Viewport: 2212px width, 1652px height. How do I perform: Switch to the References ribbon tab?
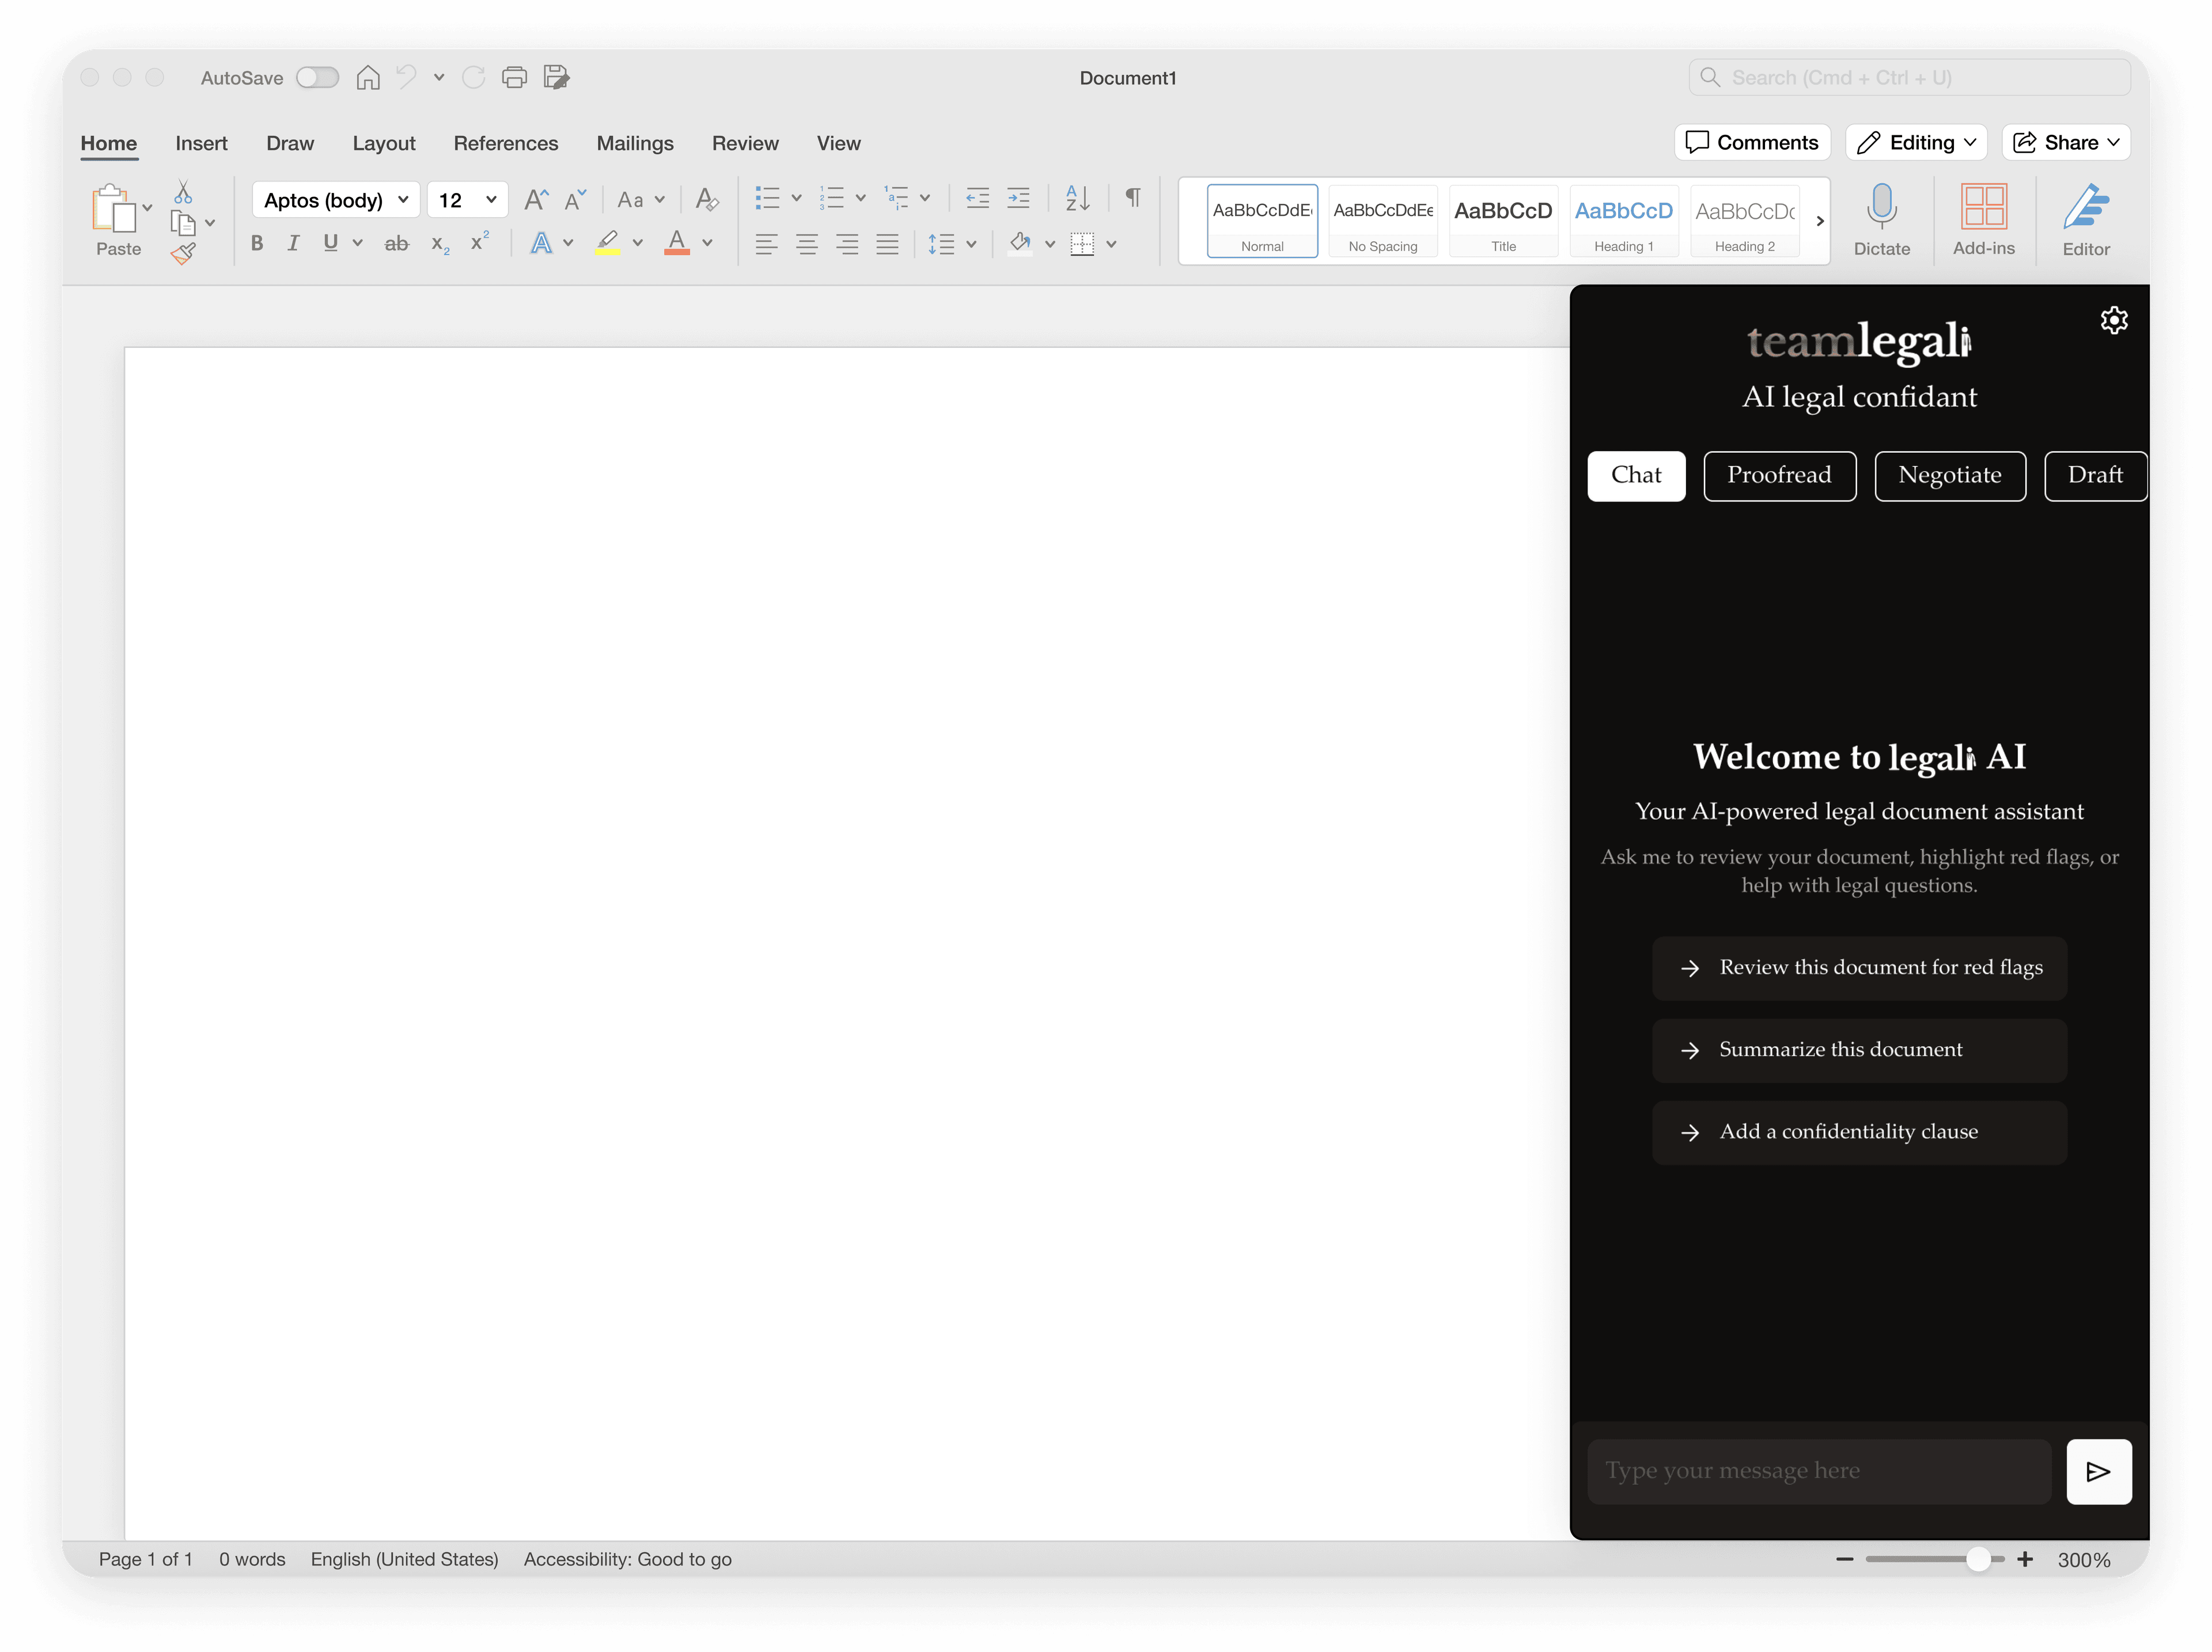(x=506, y=143)
